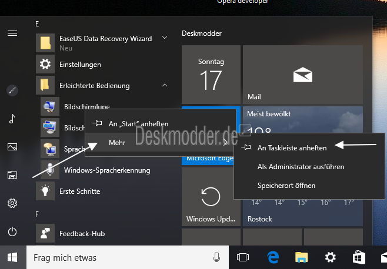Open the user account pen icon
The image size is (387, 269).
click(12, 90)
